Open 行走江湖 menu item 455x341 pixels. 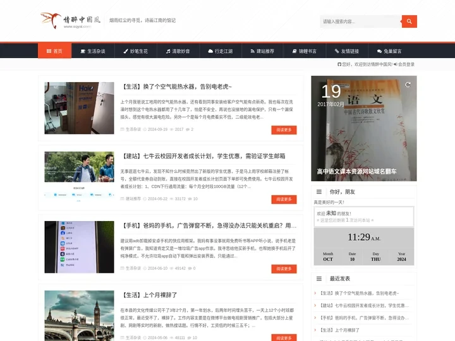[x=221, y=51]
